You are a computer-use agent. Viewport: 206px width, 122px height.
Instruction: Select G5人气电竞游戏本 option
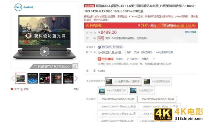113,91
